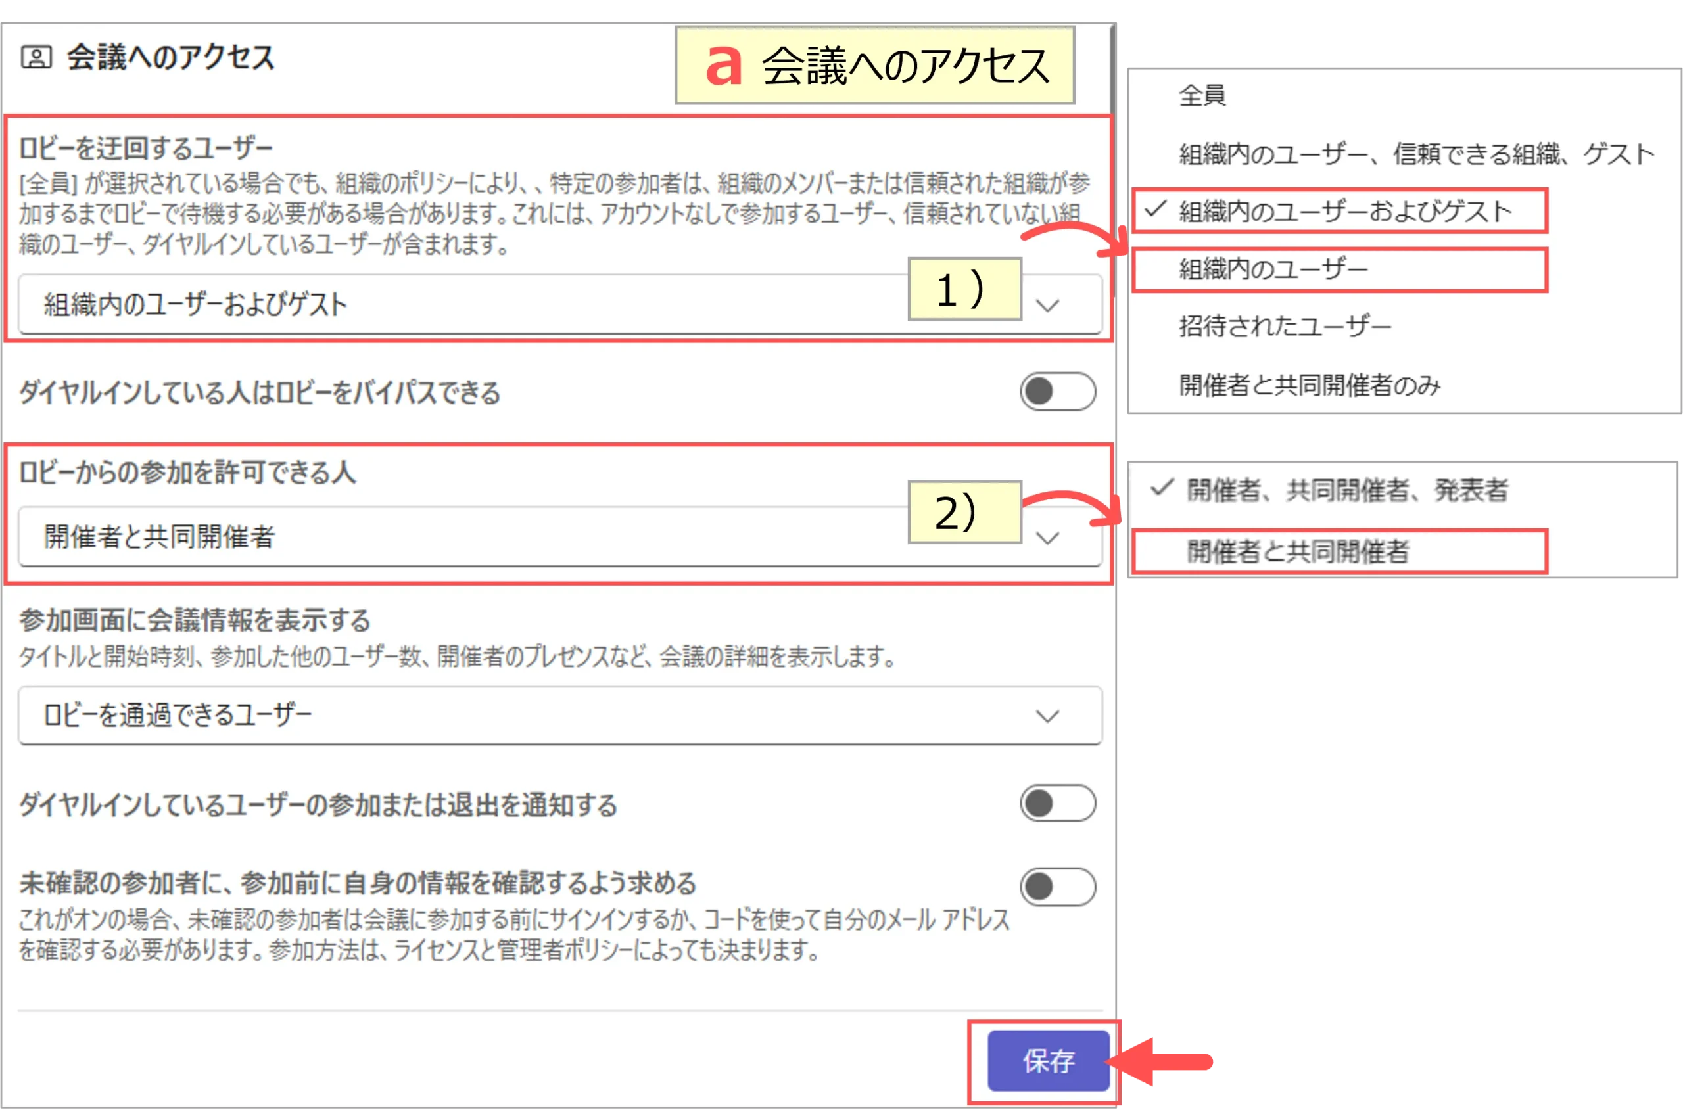Click chevron arrow of lobby bypass dropdown
The width and height of the screenshot is (1683, 1112).
click(1047, 306)
